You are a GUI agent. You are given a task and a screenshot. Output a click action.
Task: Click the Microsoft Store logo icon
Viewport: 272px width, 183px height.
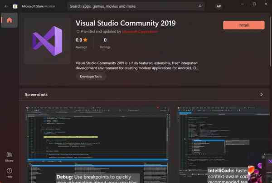coord(15,6)
